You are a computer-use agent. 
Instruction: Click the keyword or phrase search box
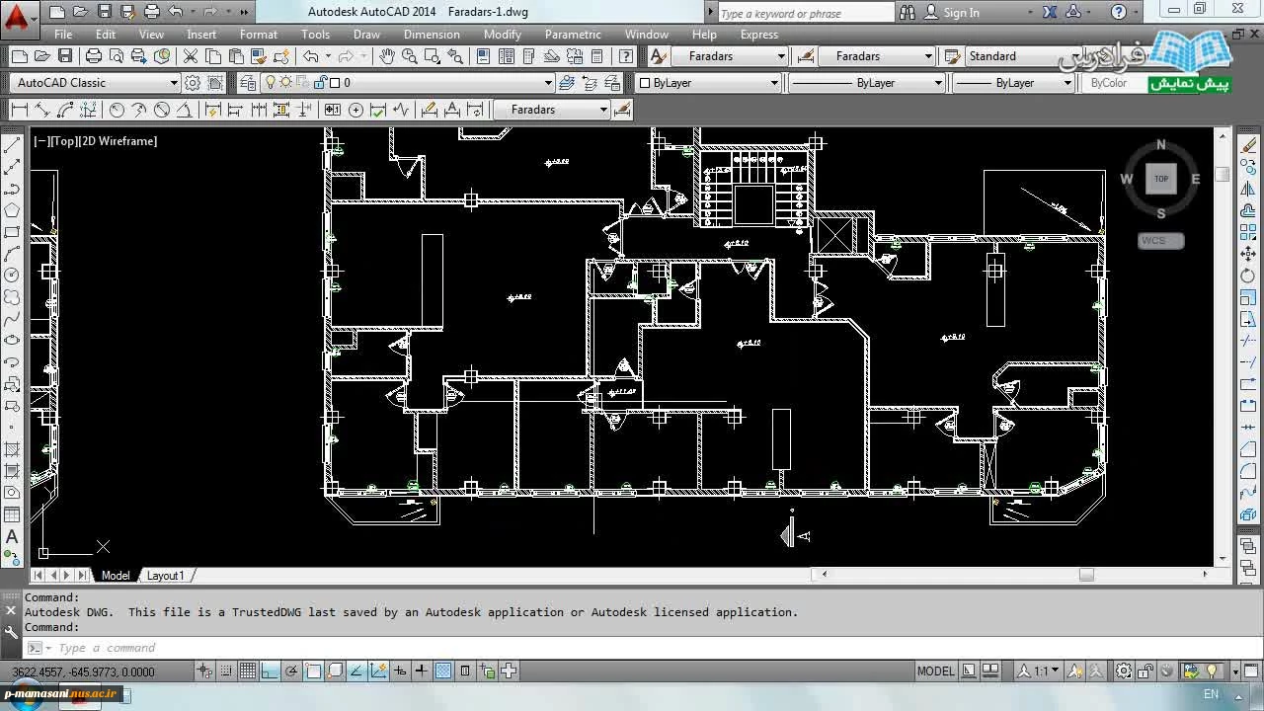click(805, 13)
